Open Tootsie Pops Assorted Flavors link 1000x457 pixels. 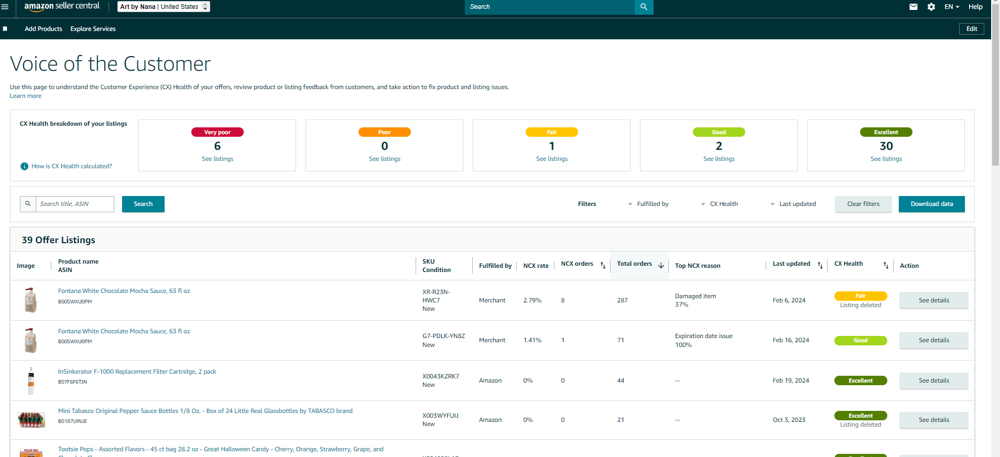(221, 449)
